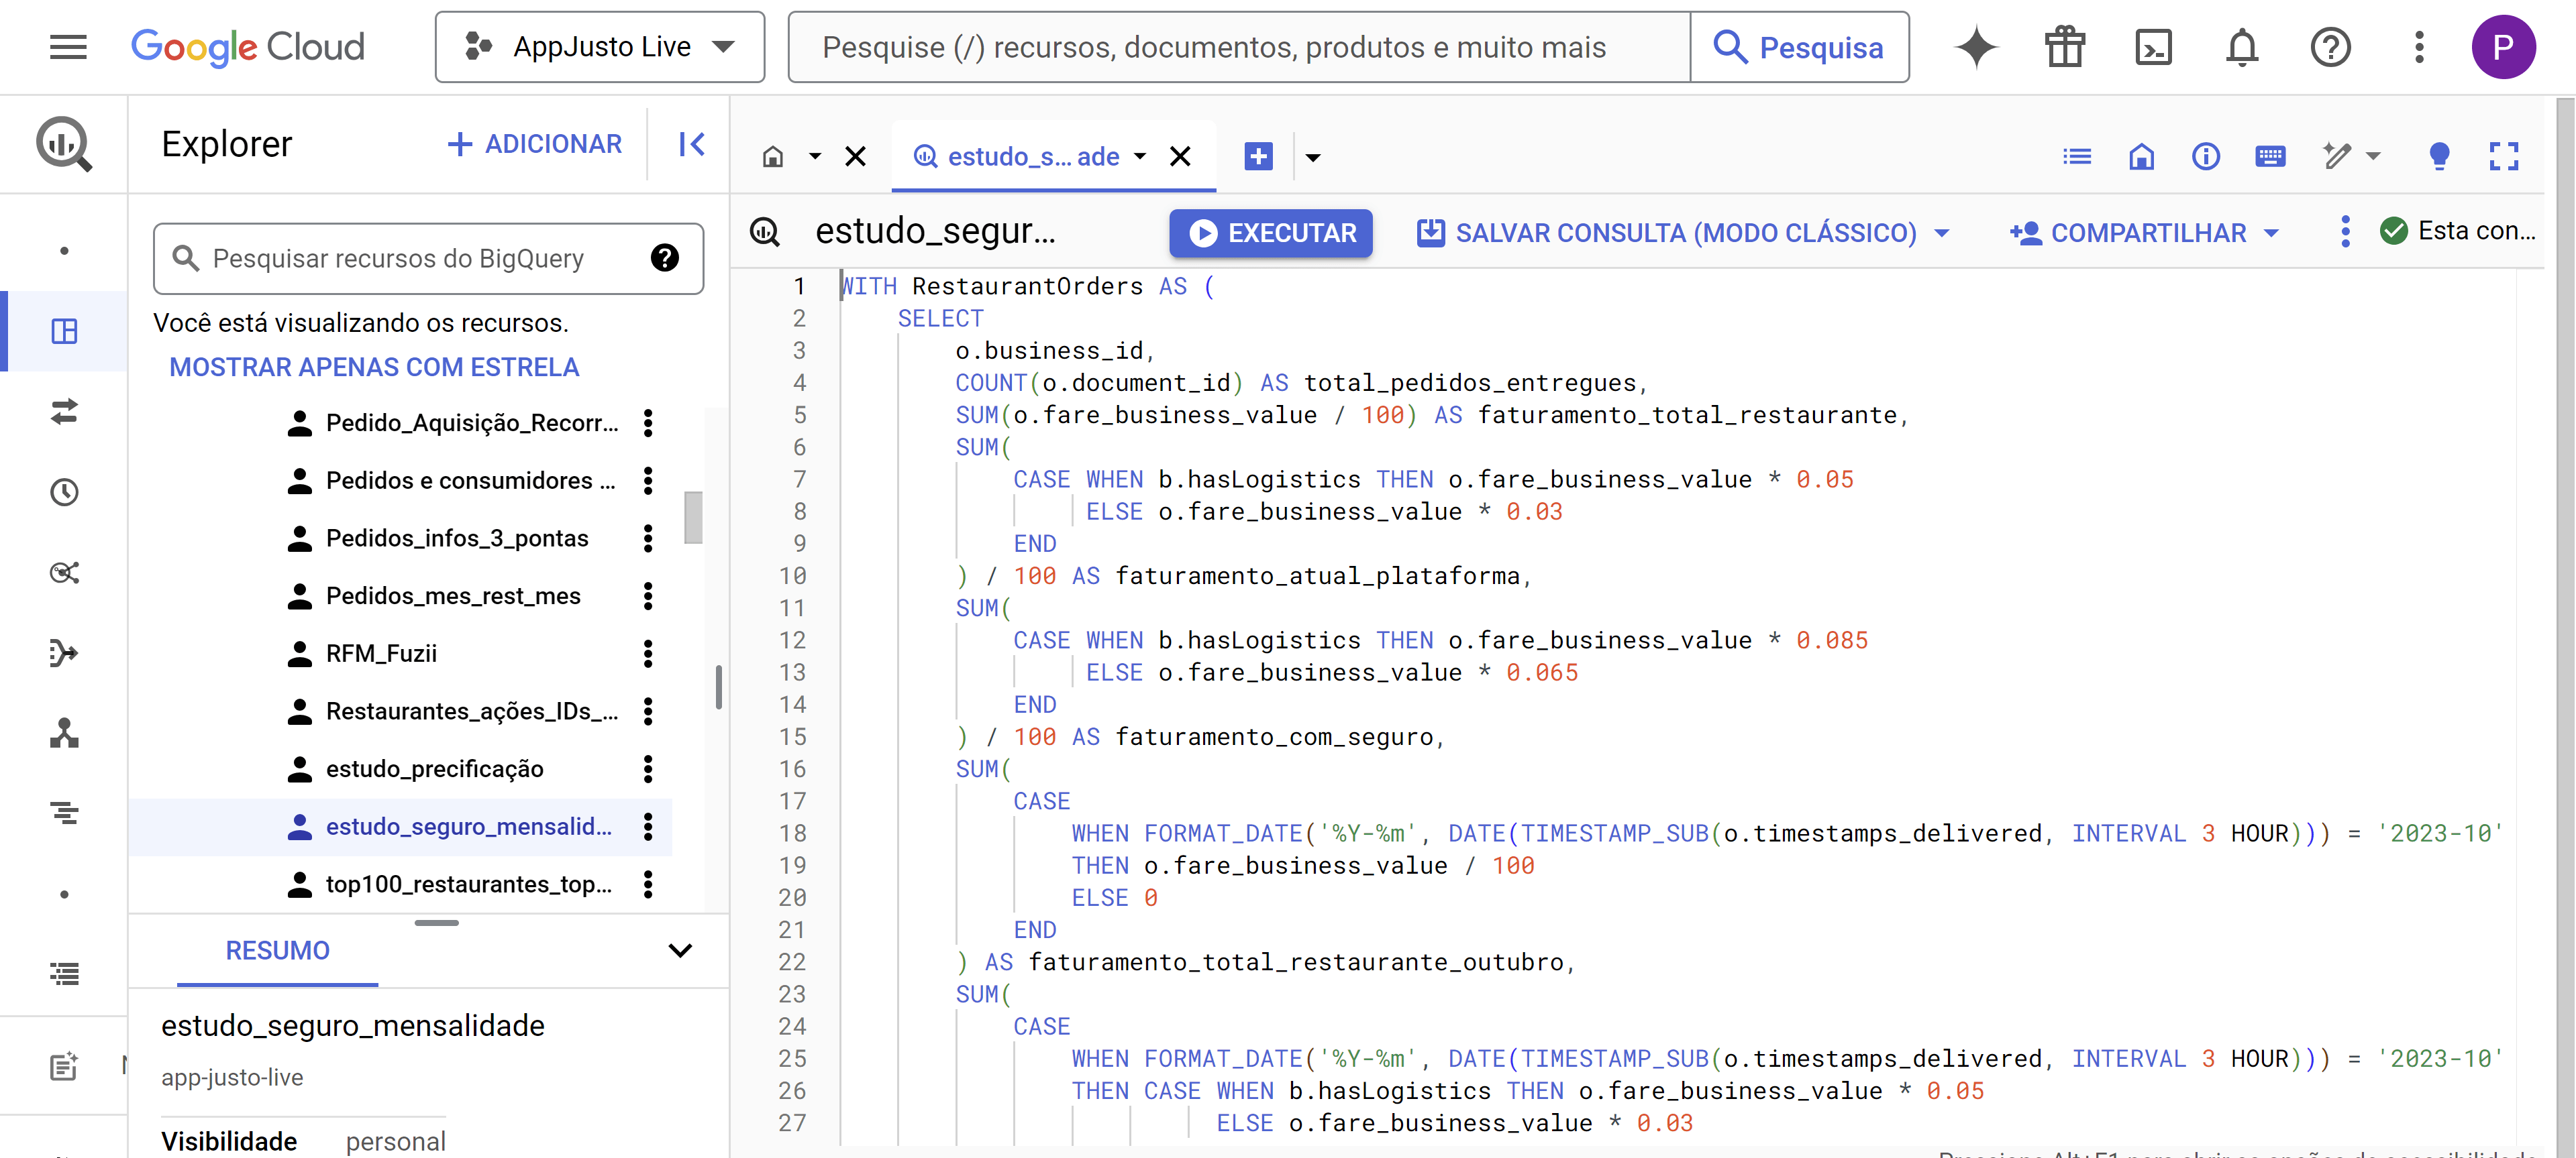This screenshot has height=1158, width=2576.
Task: Open Dataform sidebar icon
Action: tap(64, 652)
